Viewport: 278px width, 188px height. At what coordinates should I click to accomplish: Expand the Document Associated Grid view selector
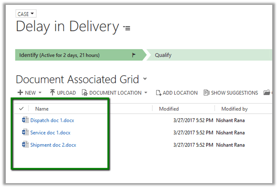[144, 80]
